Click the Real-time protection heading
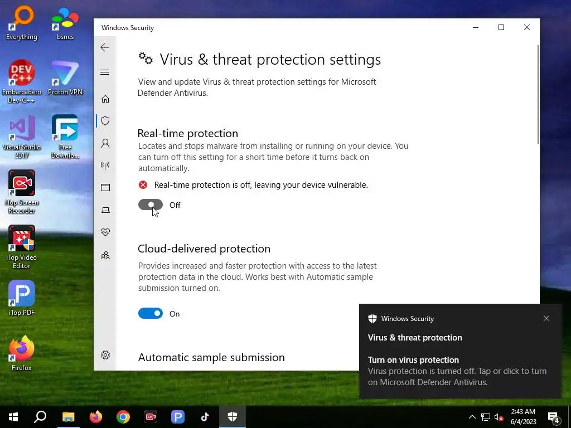 pos(188,133)
